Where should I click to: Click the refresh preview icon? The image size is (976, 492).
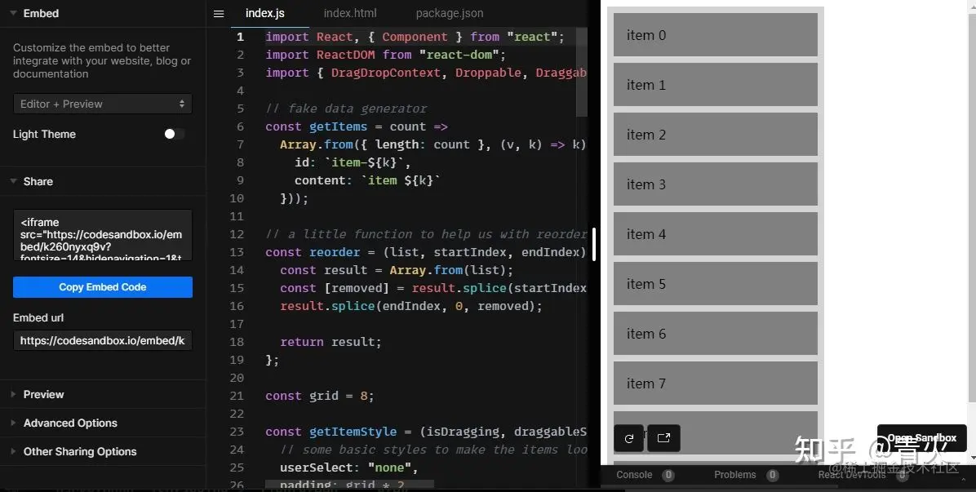629,438
